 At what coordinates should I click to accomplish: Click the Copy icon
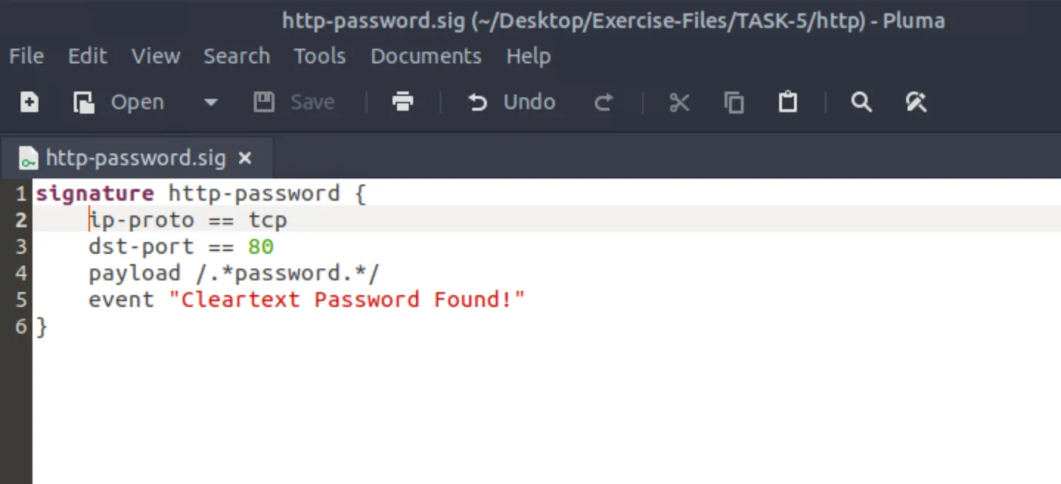point(733,102)
